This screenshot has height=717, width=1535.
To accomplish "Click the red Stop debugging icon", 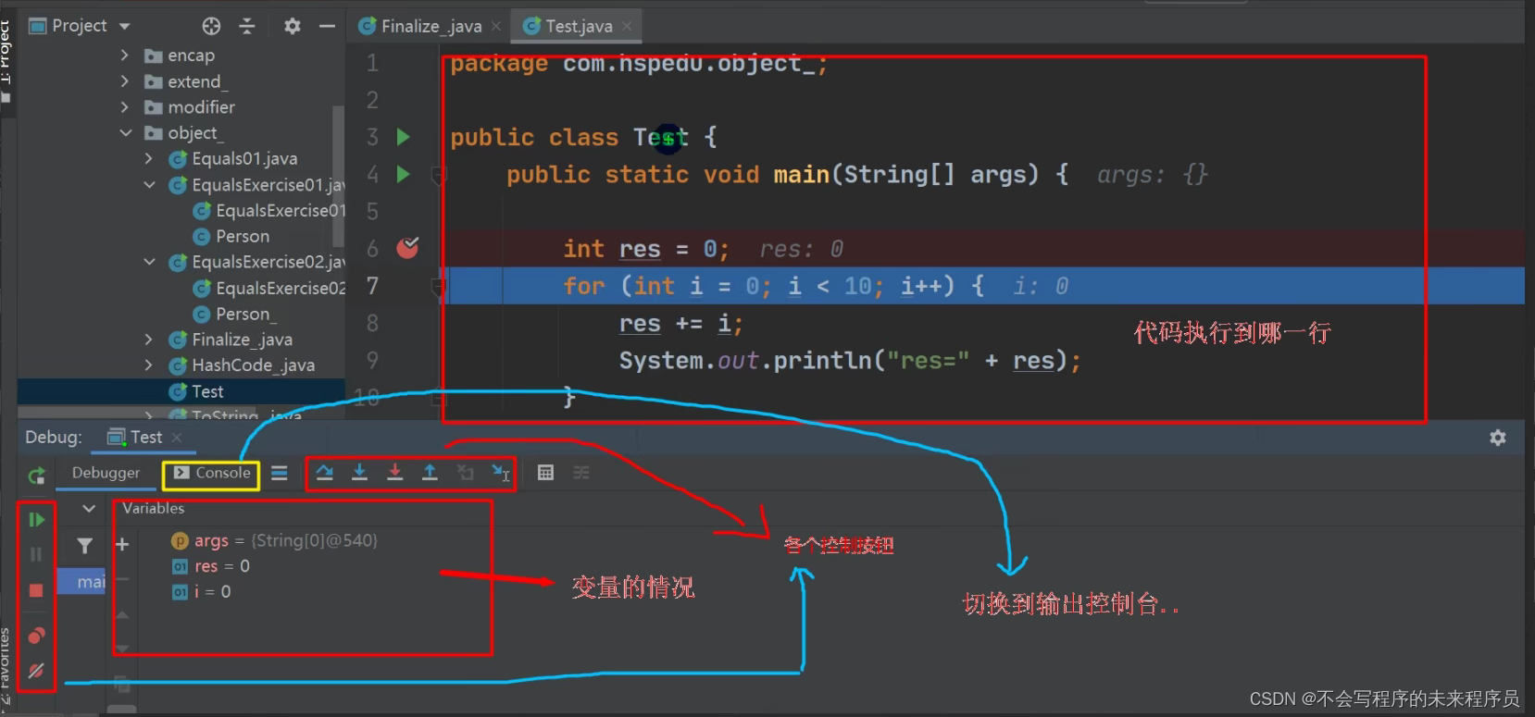I will [36, 590].
